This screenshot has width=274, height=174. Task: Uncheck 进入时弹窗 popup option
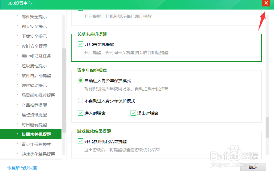[x=81, y=113]
